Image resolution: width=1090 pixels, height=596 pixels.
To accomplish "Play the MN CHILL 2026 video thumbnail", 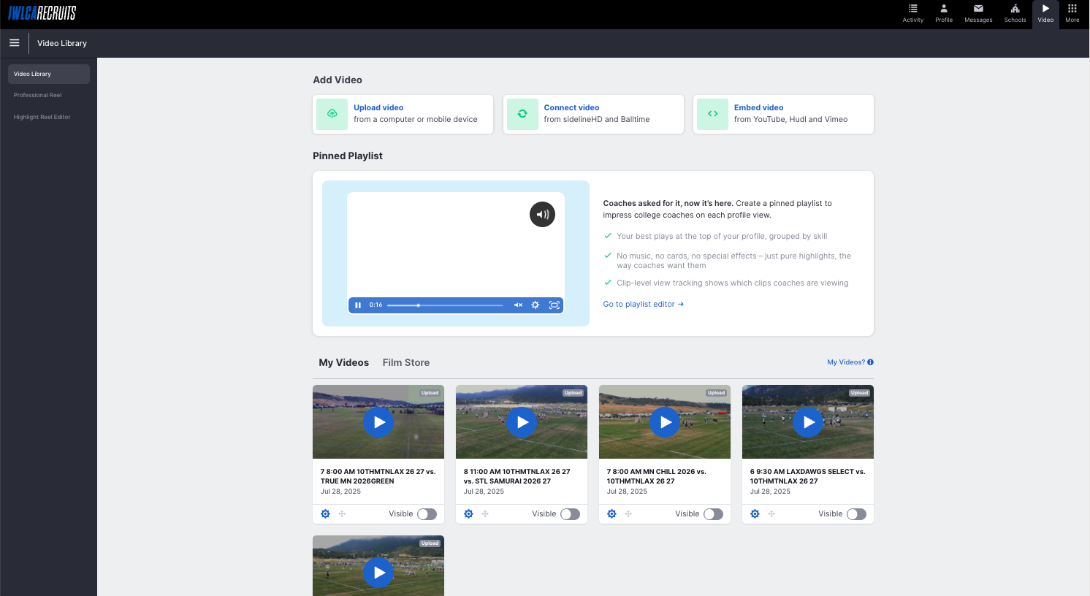I will pyautogui.click(x=665, y=422).
